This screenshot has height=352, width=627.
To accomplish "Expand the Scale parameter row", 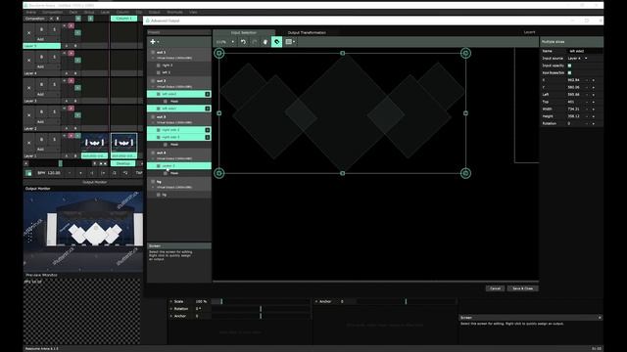I will pyautogui.click(x=171, y=301).
